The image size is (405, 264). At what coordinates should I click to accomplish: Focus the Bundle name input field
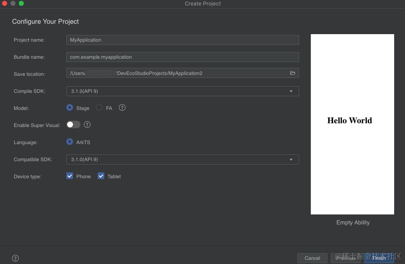(x=183, y=57)
